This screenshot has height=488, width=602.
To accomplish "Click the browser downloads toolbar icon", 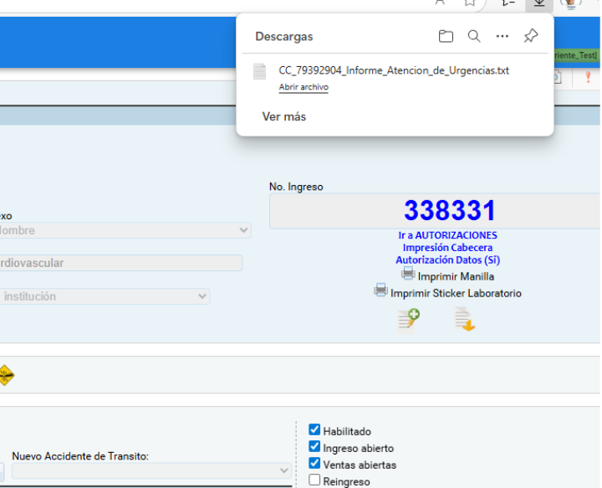I will 539,3.
